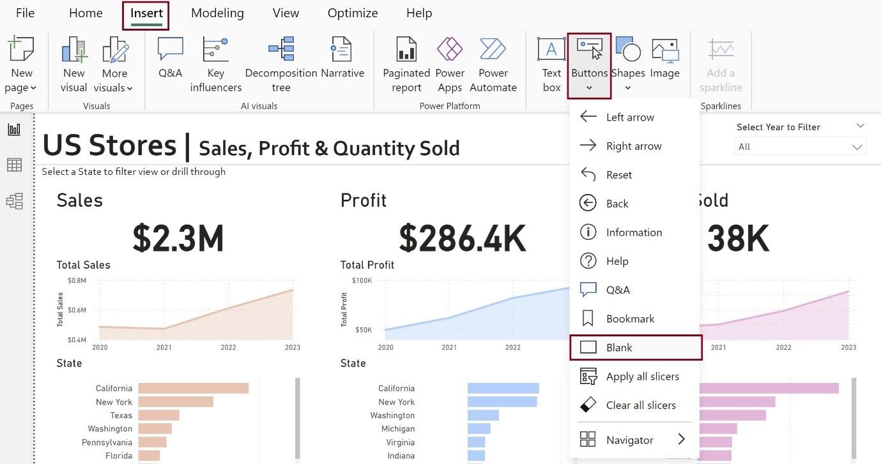
Task: Select the California bar in Sales chart
Action: tap(193, 388)
